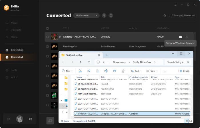Select file 06 Reaching Out
The height and width of the screenshot is (128, 200).
[x=132, y=89]
